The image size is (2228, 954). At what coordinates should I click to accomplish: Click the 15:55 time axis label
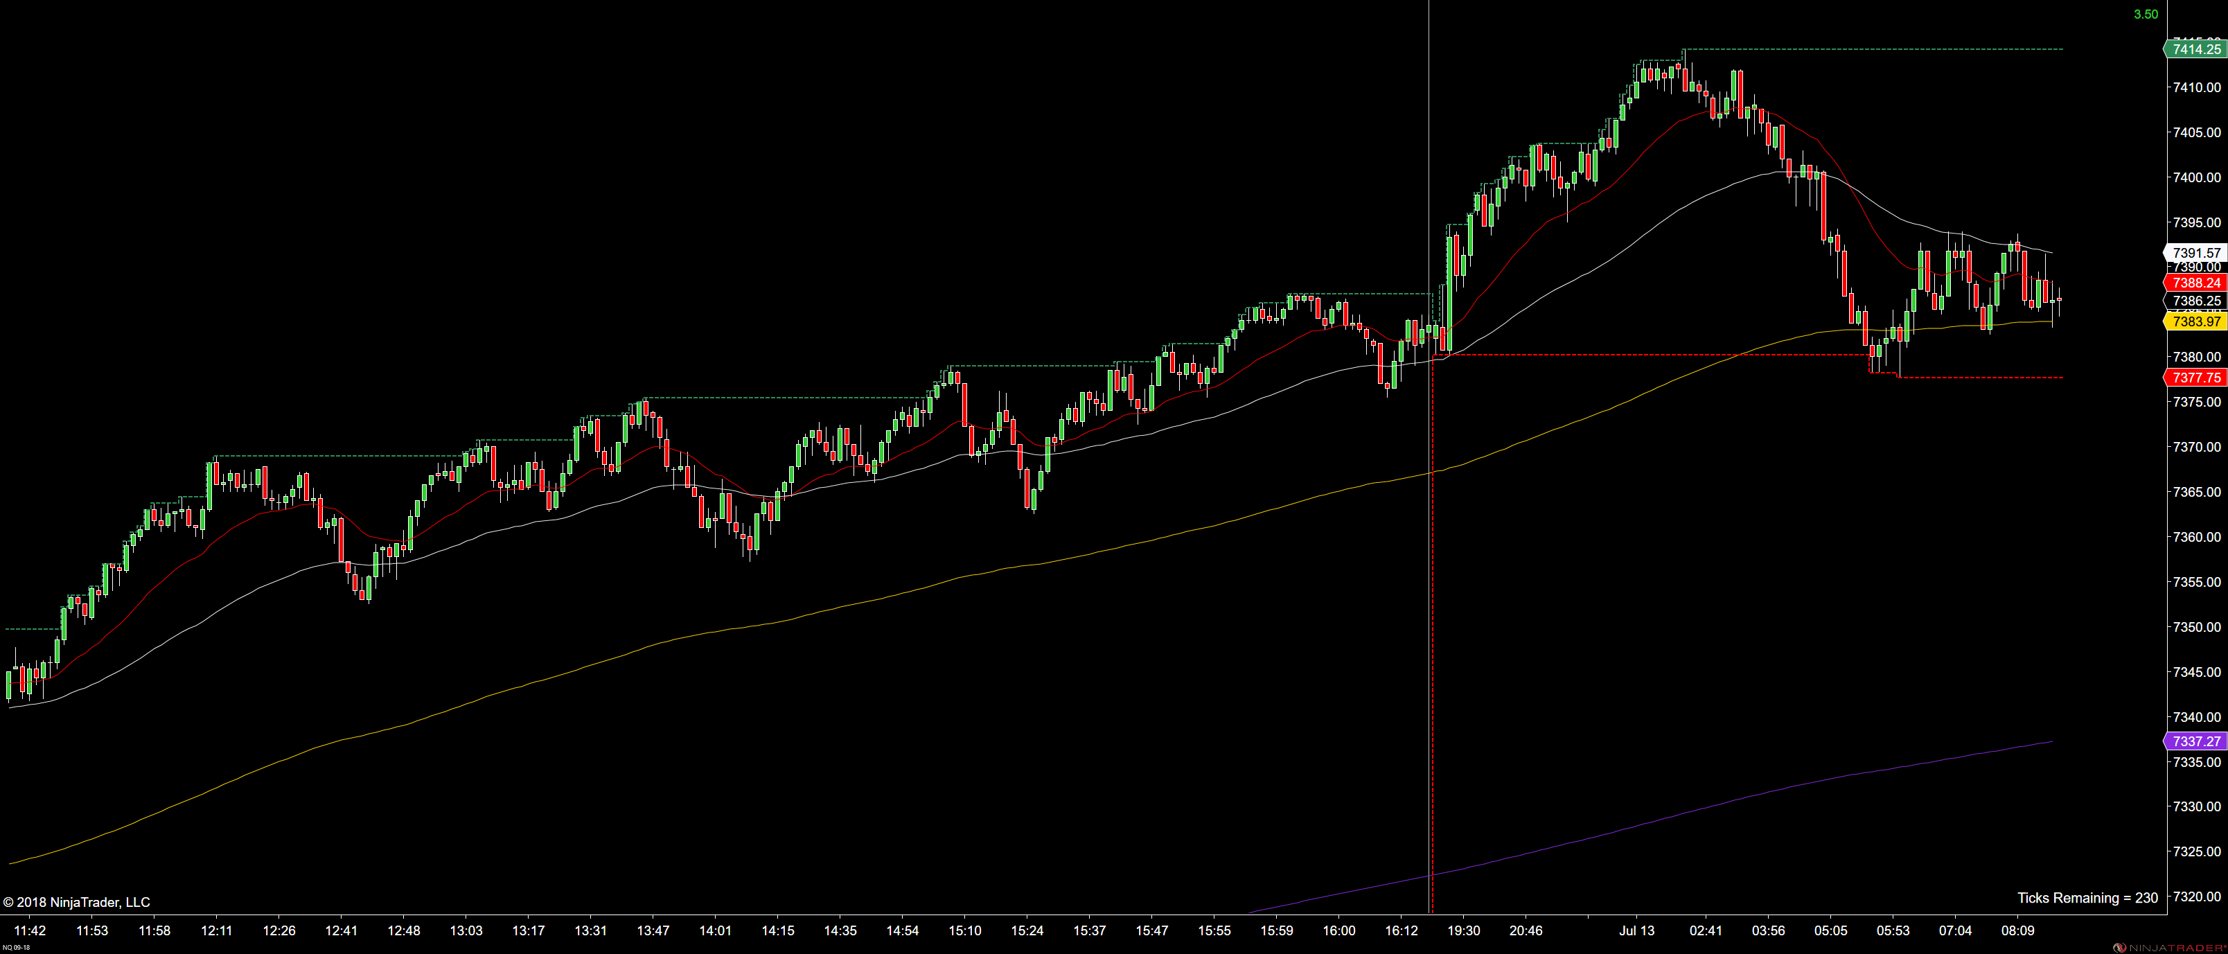[x=1214, y=930]
